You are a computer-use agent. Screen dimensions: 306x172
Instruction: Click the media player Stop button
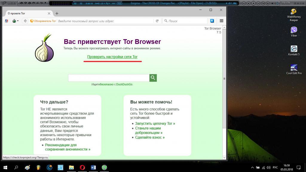[248, 3]
